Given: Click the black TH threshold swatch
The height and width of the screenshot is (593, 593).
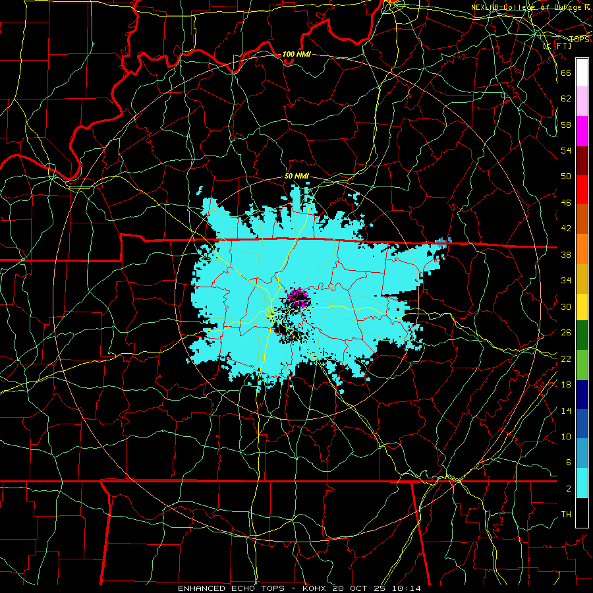Looking at the screenshot, I should [x=582, y=513].
